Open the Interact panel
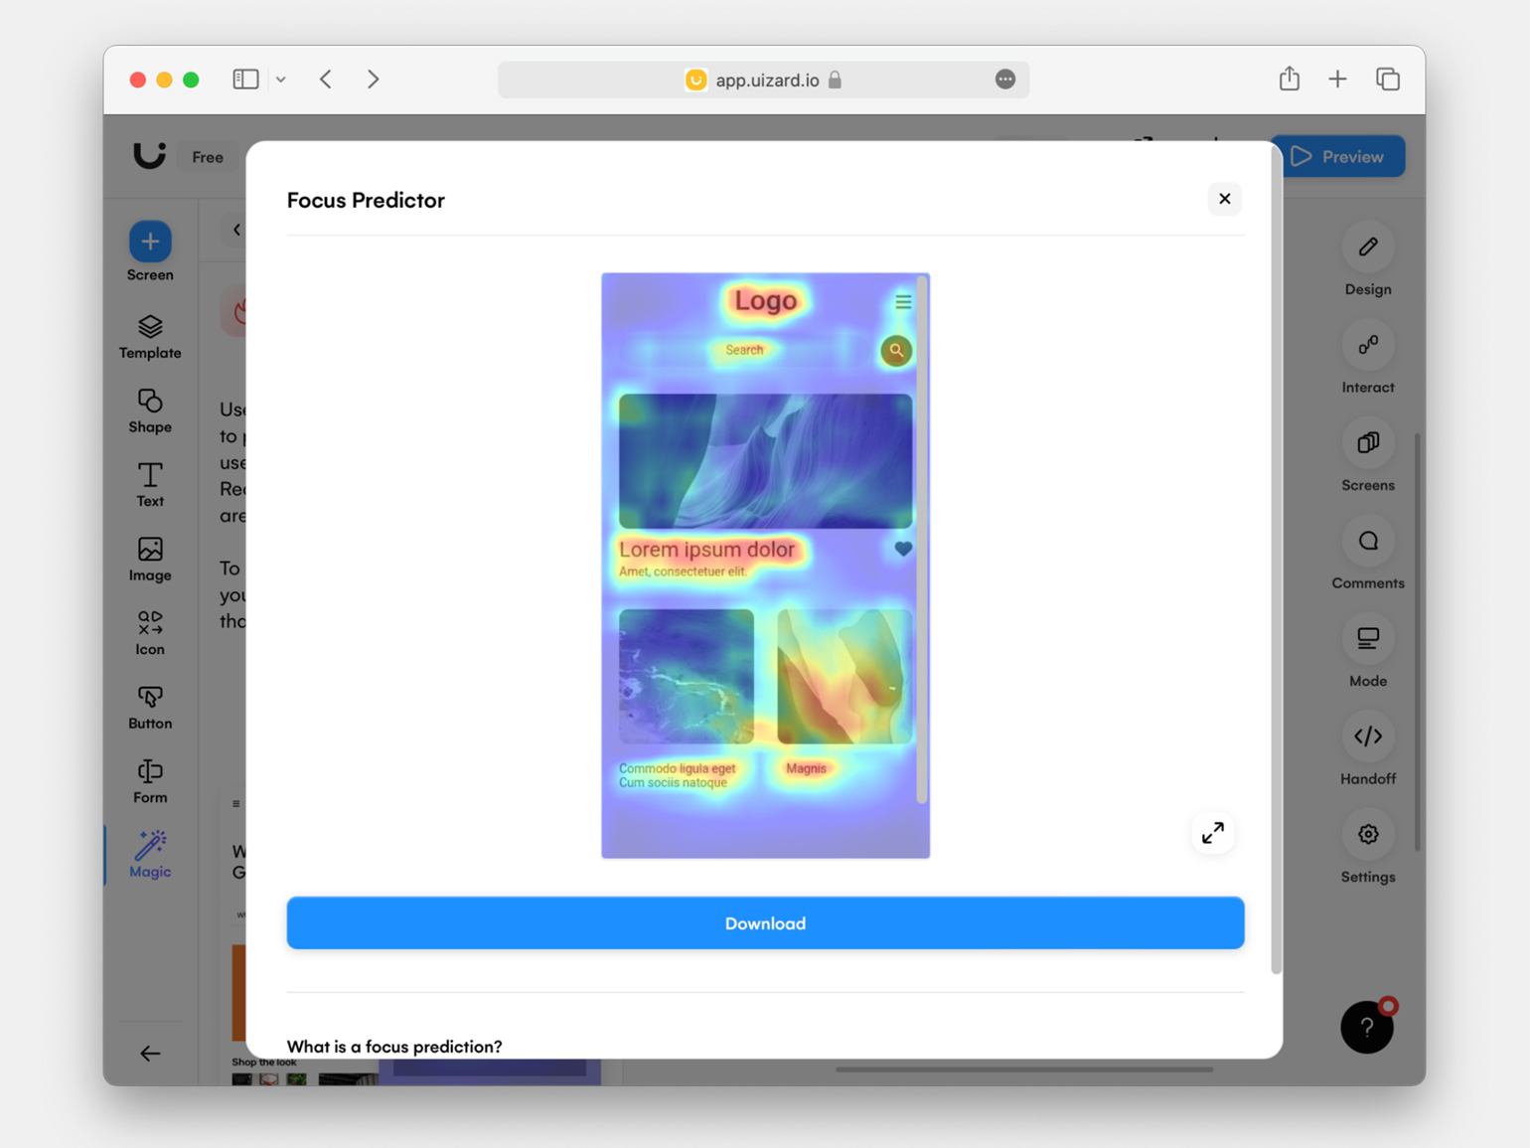The height and width of the screenshot is (1148, 1530). [1368, 358]
